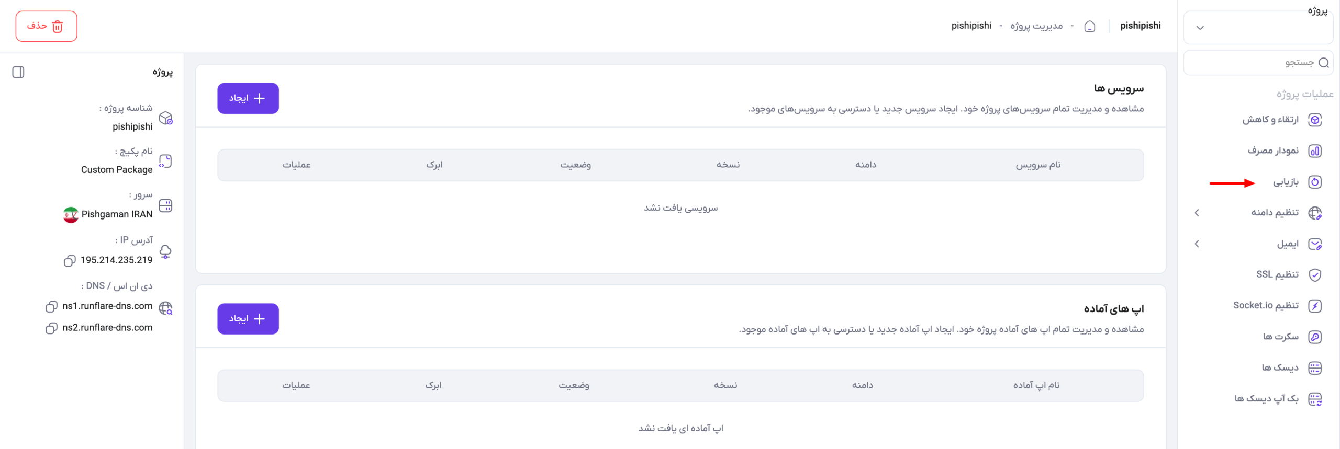Open بک آپ دیسک ها menu item

point(1267,399)
